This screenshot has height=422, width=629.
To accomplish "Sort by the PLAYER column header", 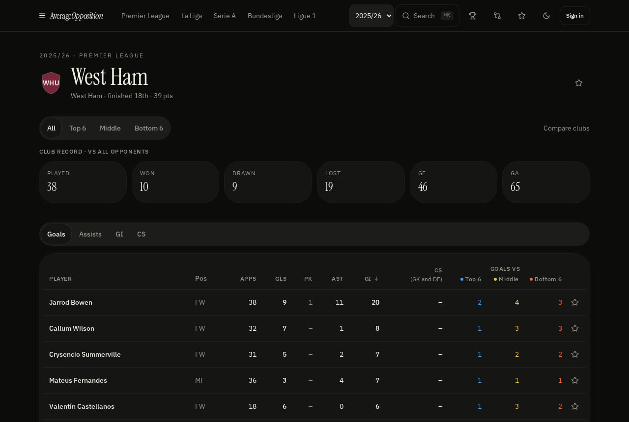I will 60,279.
